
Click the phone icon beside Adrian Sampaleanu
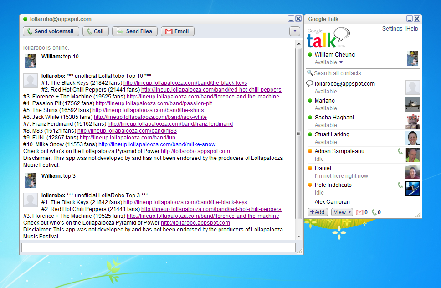tap(400, 151)
